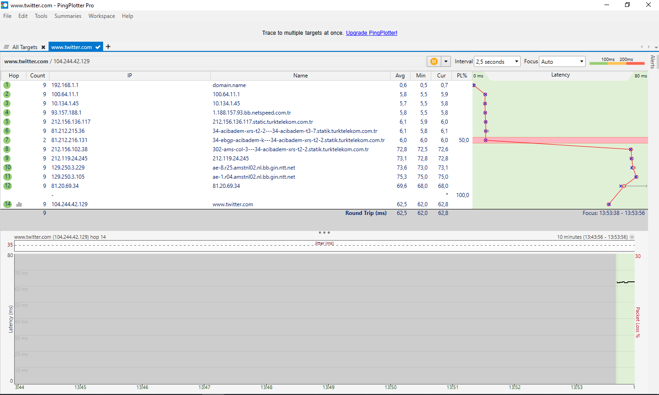The width and height of the screenshot is (659, 395).
Task: Click the 302-ams-col-3 turktelekom hop name
Action: 291,149
